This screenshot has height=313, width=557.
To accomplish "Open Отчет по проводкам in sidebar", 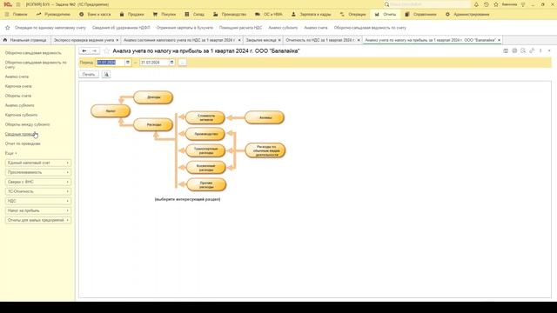I will pos(23,143).
